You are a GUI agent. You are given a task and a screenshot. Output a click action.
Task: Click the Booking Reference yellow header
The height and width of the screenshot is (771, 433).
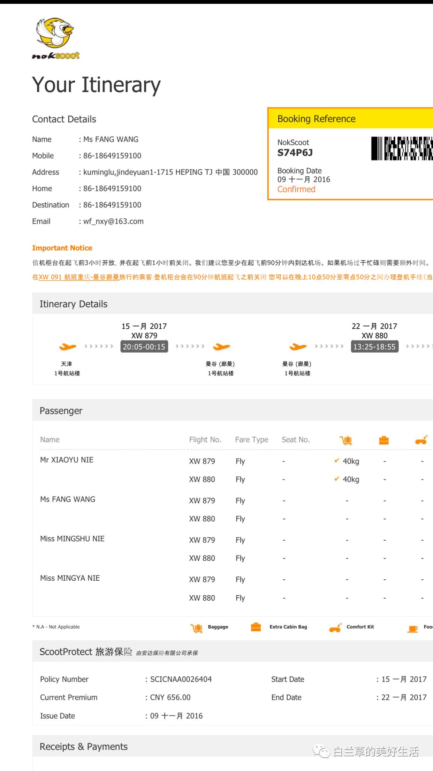tap(350, 119)
